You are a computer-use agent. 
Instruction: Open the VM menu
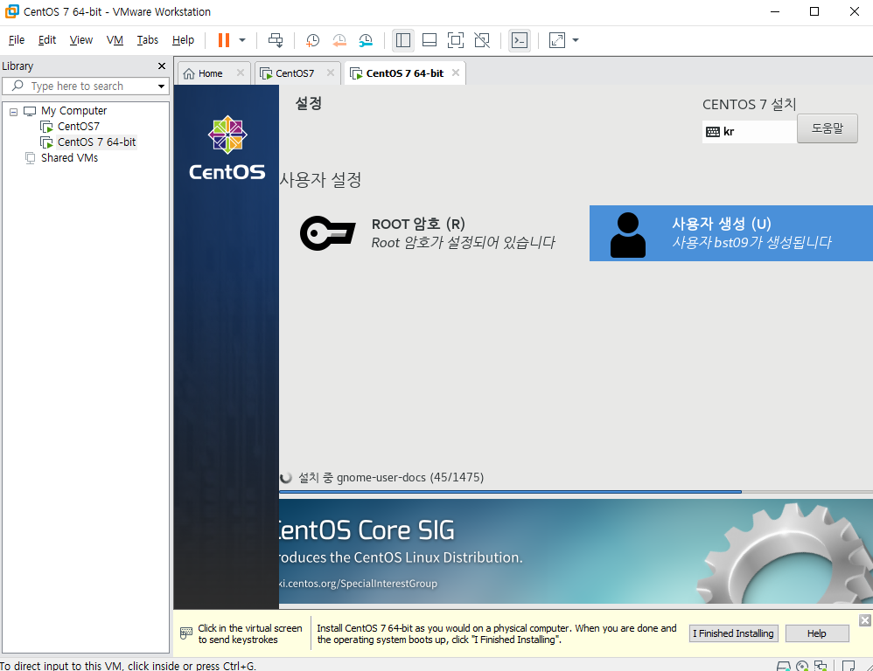[115, 40]
